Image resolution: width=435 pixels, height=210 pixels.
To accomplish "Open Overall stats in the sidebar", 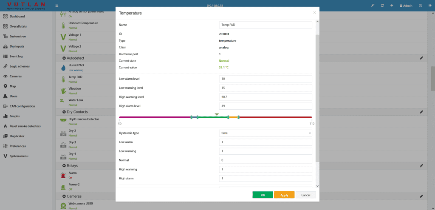I will [15, 26].
